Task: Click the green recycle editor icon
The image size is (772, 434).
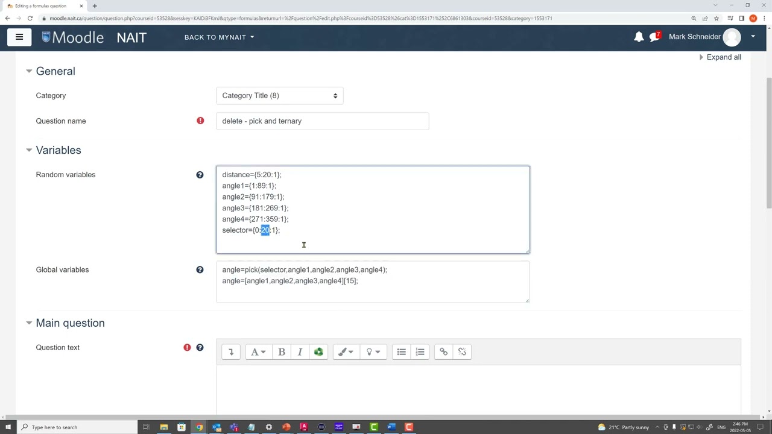Action: click(x=318, y=352)
